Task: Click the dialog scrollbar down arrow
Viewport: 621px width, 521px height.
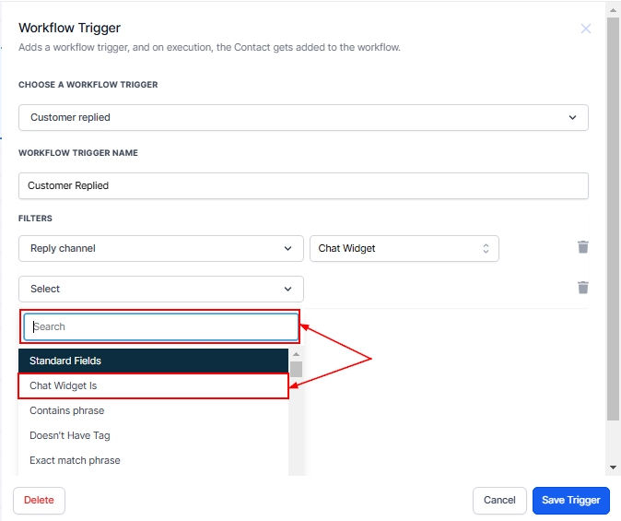Action: [x=613, y=468]
